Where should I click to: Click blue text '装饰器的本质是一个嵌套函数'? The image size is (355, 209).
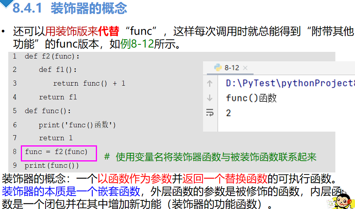point(71,191)
